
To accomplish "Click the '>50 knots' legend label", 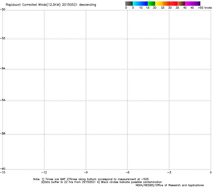I will point(205,8).
